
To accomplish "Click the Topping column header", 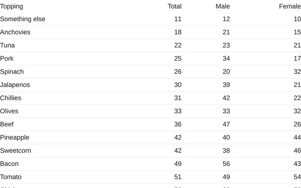I will 11,6.
